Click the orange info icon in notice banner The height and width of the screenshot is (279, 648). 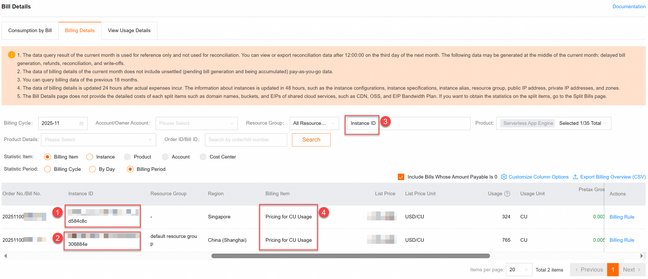[x=12, y=55]
